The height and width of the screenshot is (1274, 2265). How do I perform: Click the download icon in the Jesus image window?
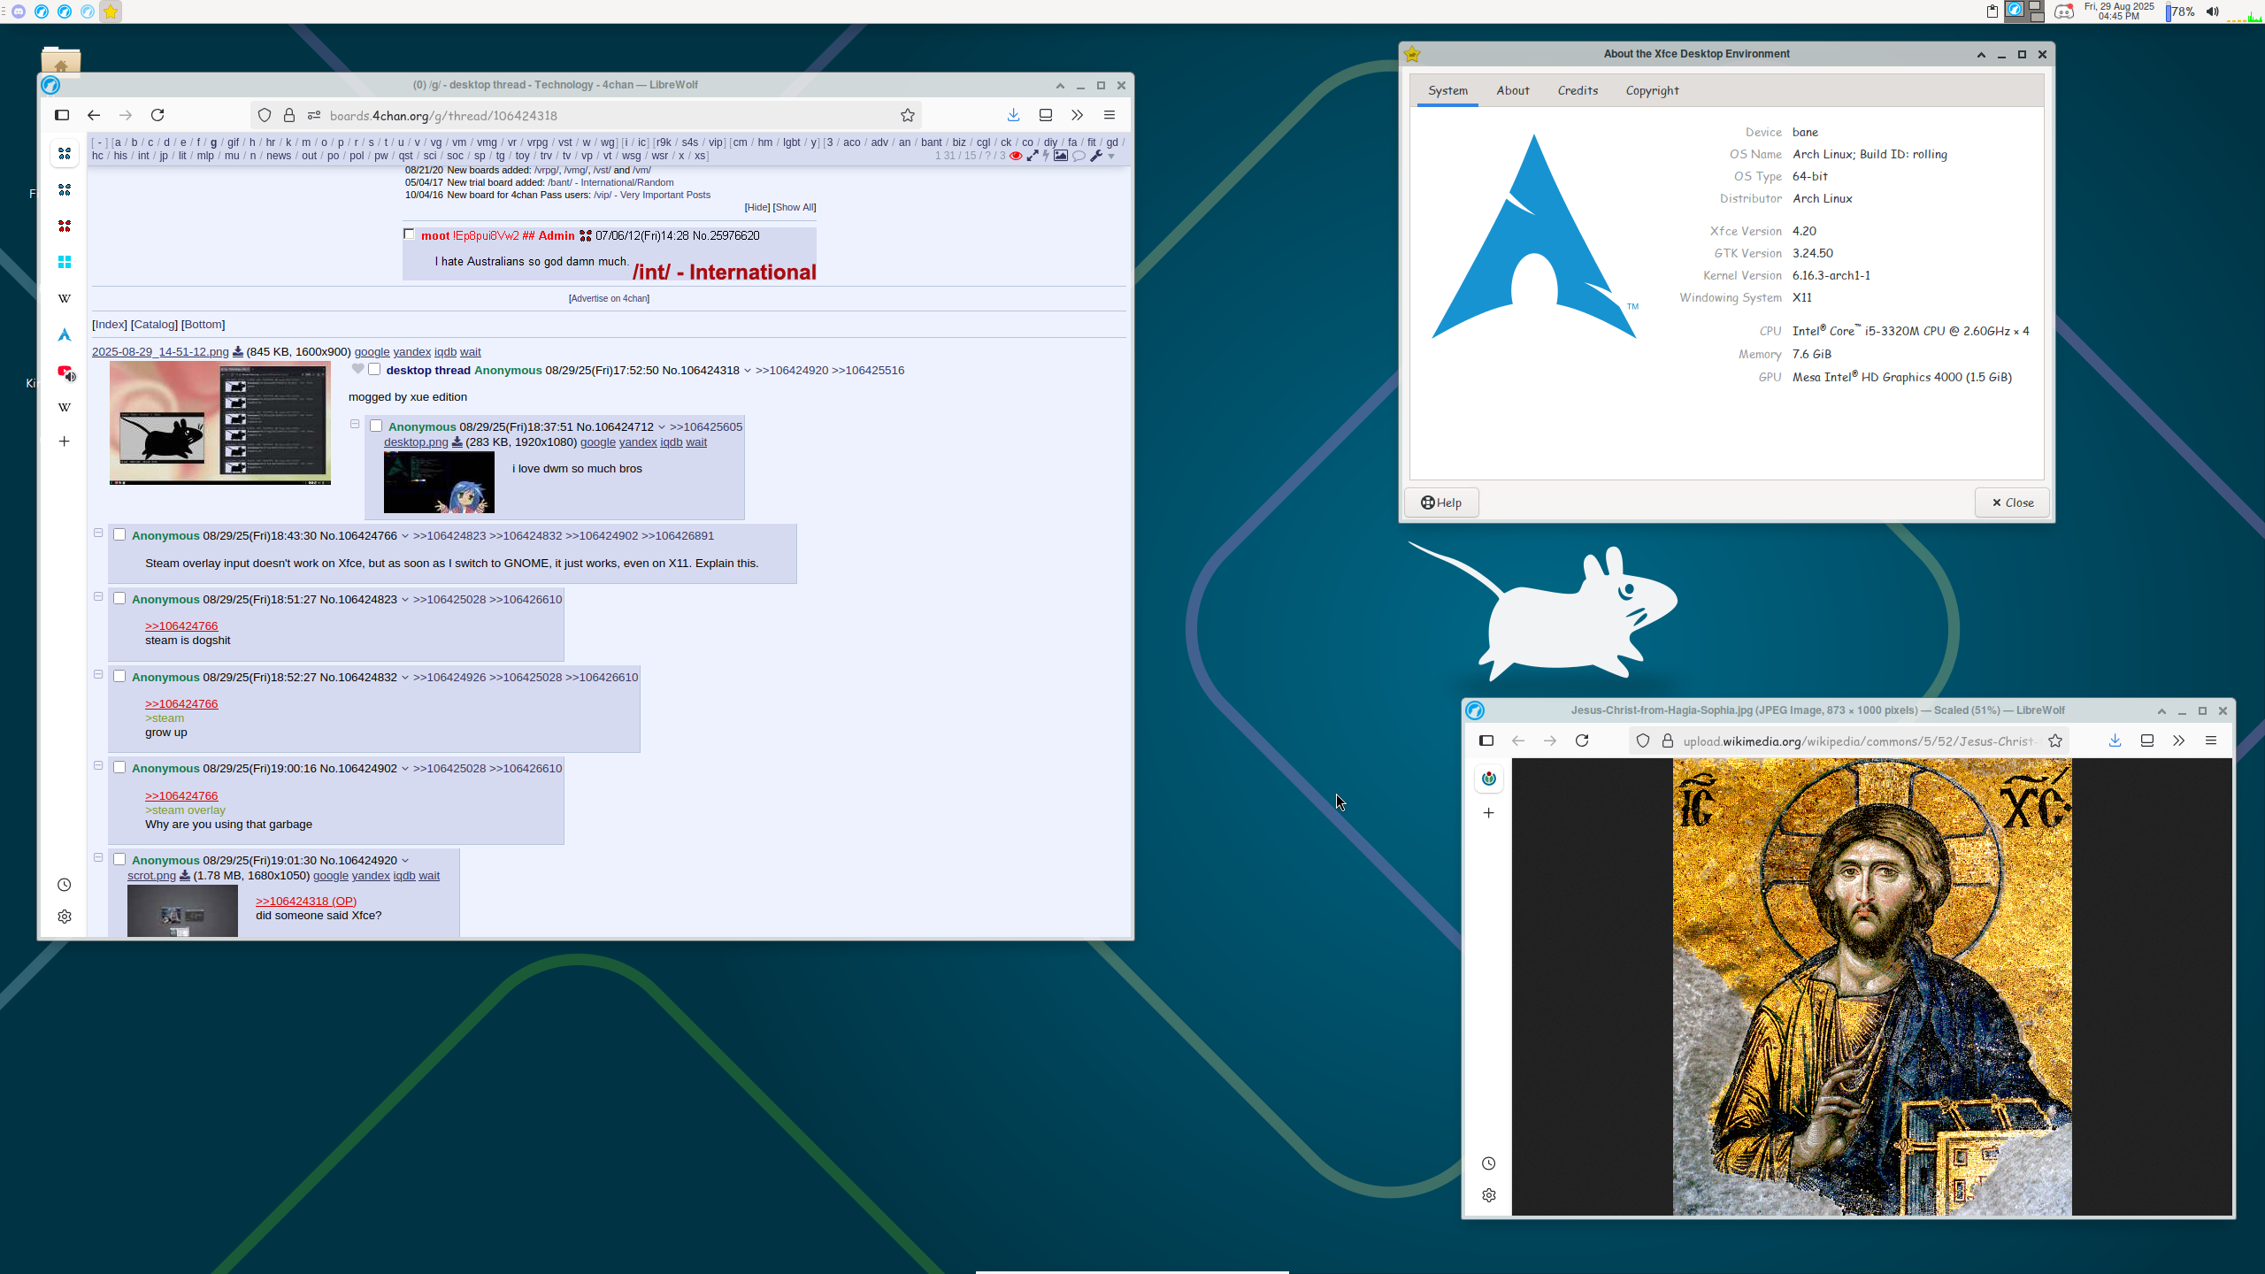2115,741
